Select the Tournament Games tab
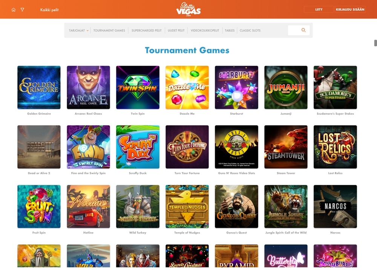Viewport: 377px width, 270px height. point(109,31)
